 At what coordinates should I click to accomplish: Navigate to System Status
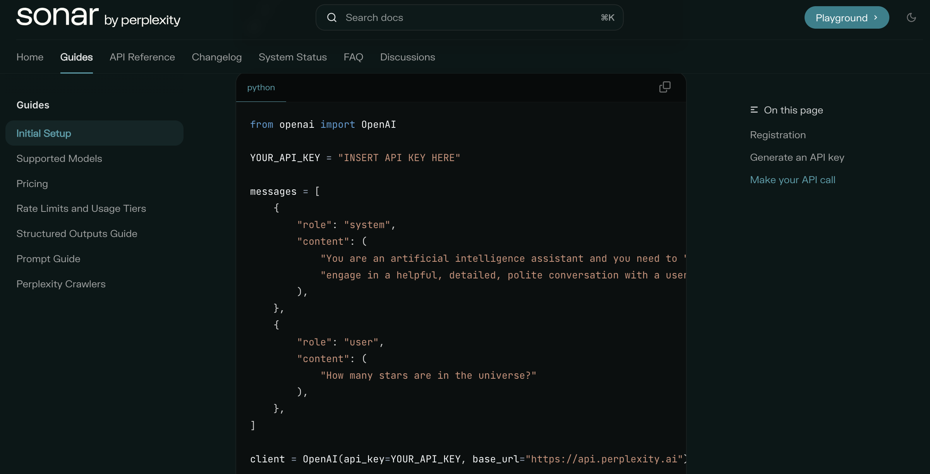tap(293, 57)
